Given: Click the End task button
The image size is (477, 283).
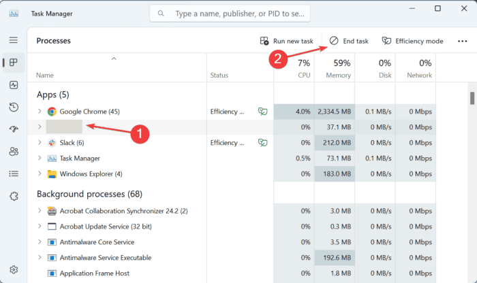Looking at the screenshot, I should point(349,41).
